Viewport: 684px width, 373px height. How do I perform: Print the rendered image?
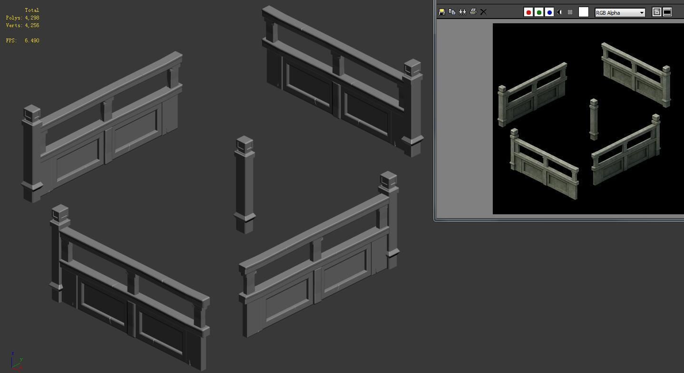(x=473, y=12)
